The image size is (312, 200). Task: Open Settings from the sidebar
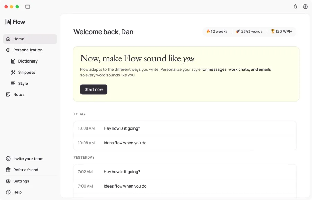coord(21,181)
